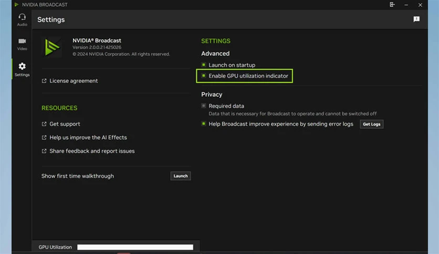Screen dimensions: 439x254
Task: Open the Audio section in sidebar
Action: pyautogui.click(x=22, y=20)
